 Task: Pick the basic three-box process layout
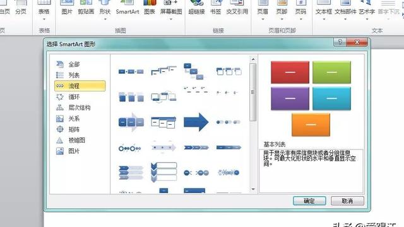131,71
